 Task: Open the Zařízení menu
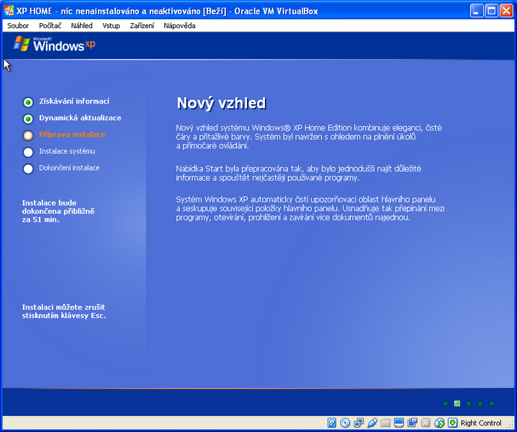(x=142, y=26)
